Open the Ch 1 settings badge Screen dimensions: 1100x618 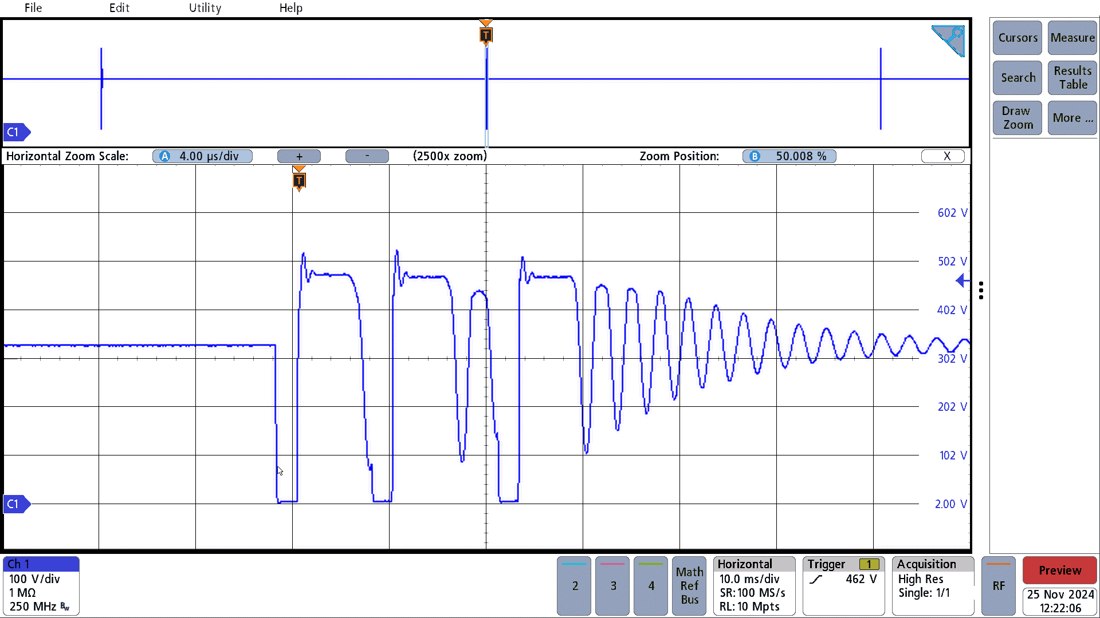pyautogui.click(x=41, y=586)
